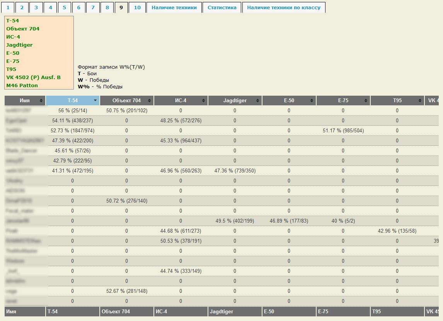Screen dimensions: 443x321
Task: Select the cell 46.89 % (177/83)
Action: [x=289, y=221]
